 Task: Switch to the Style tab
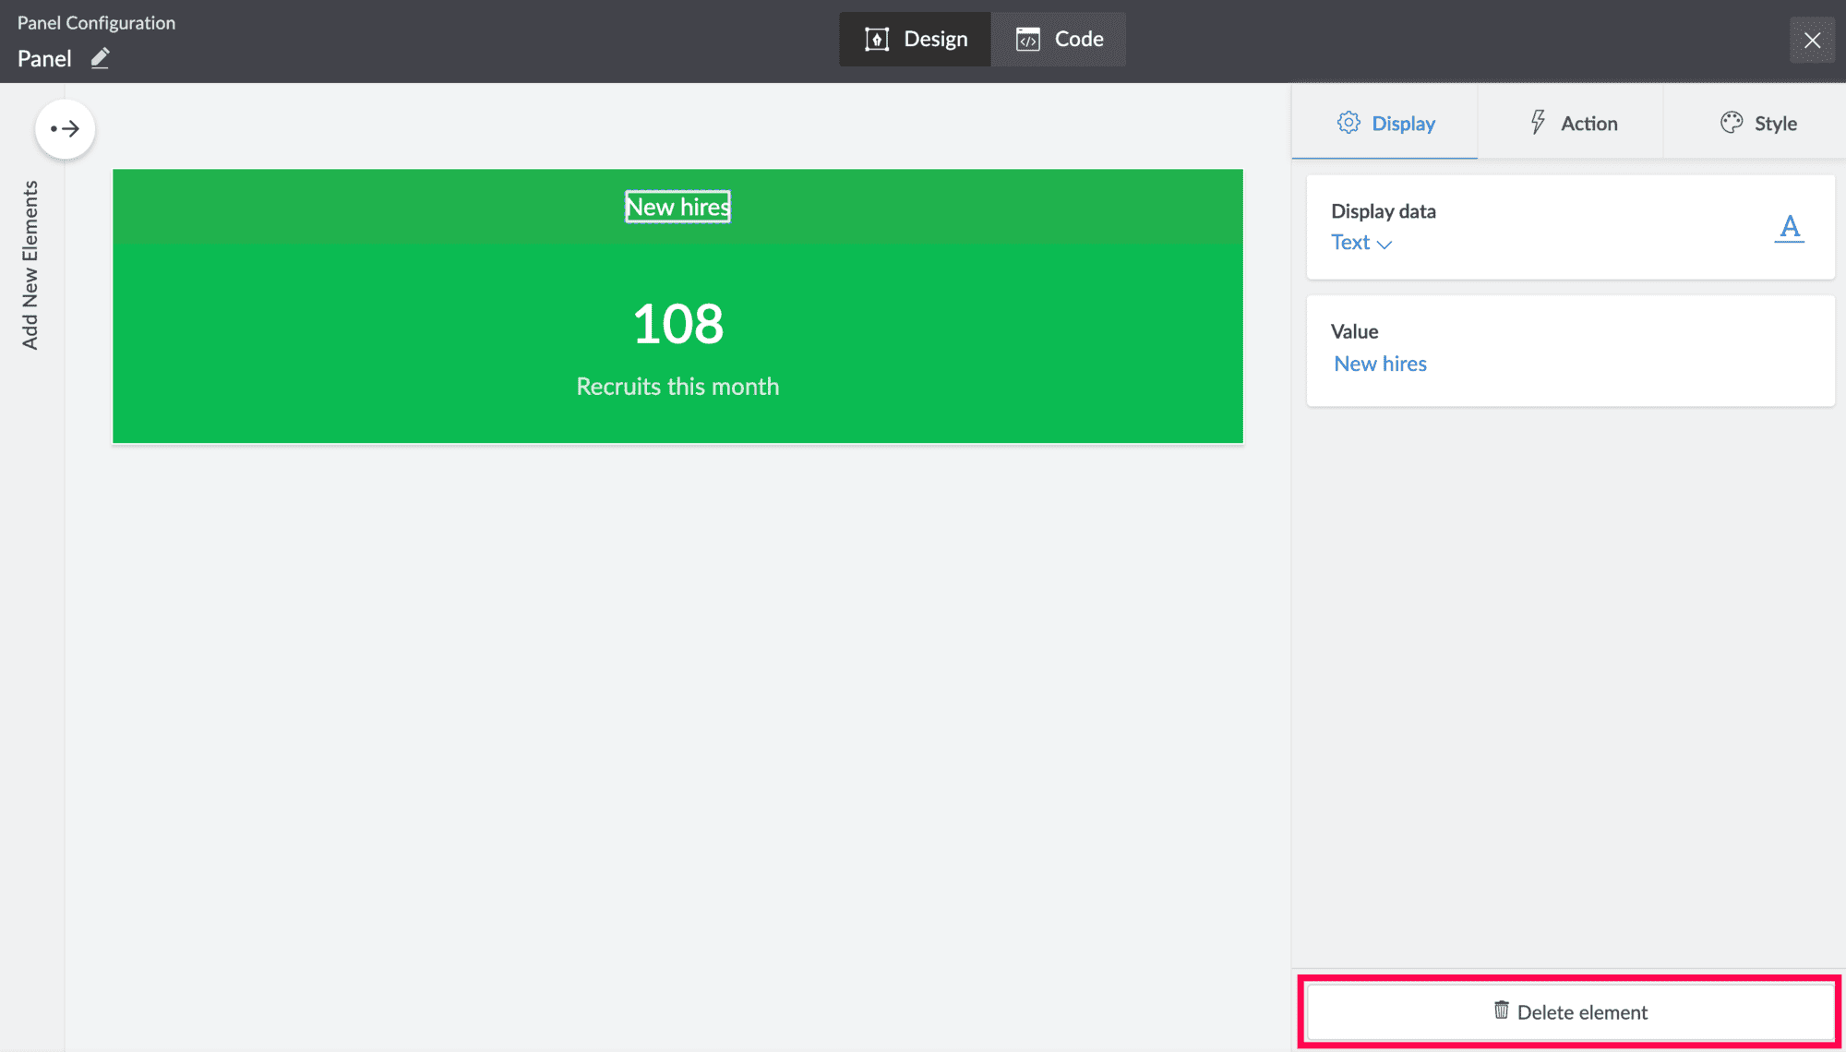point(1758,123)
